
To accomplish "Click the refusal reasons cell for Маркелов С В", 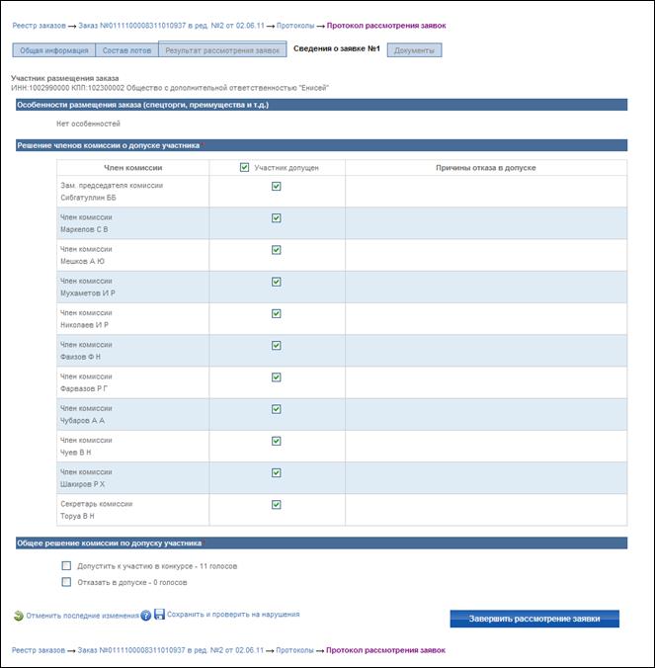I will 486,223.
